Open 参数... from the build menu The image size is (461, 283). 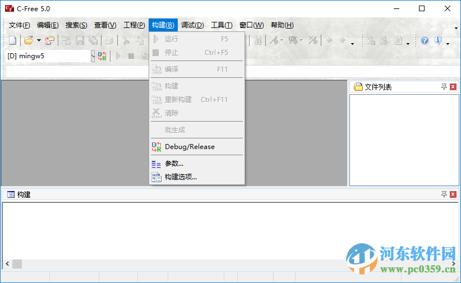[x=197, y=164]
